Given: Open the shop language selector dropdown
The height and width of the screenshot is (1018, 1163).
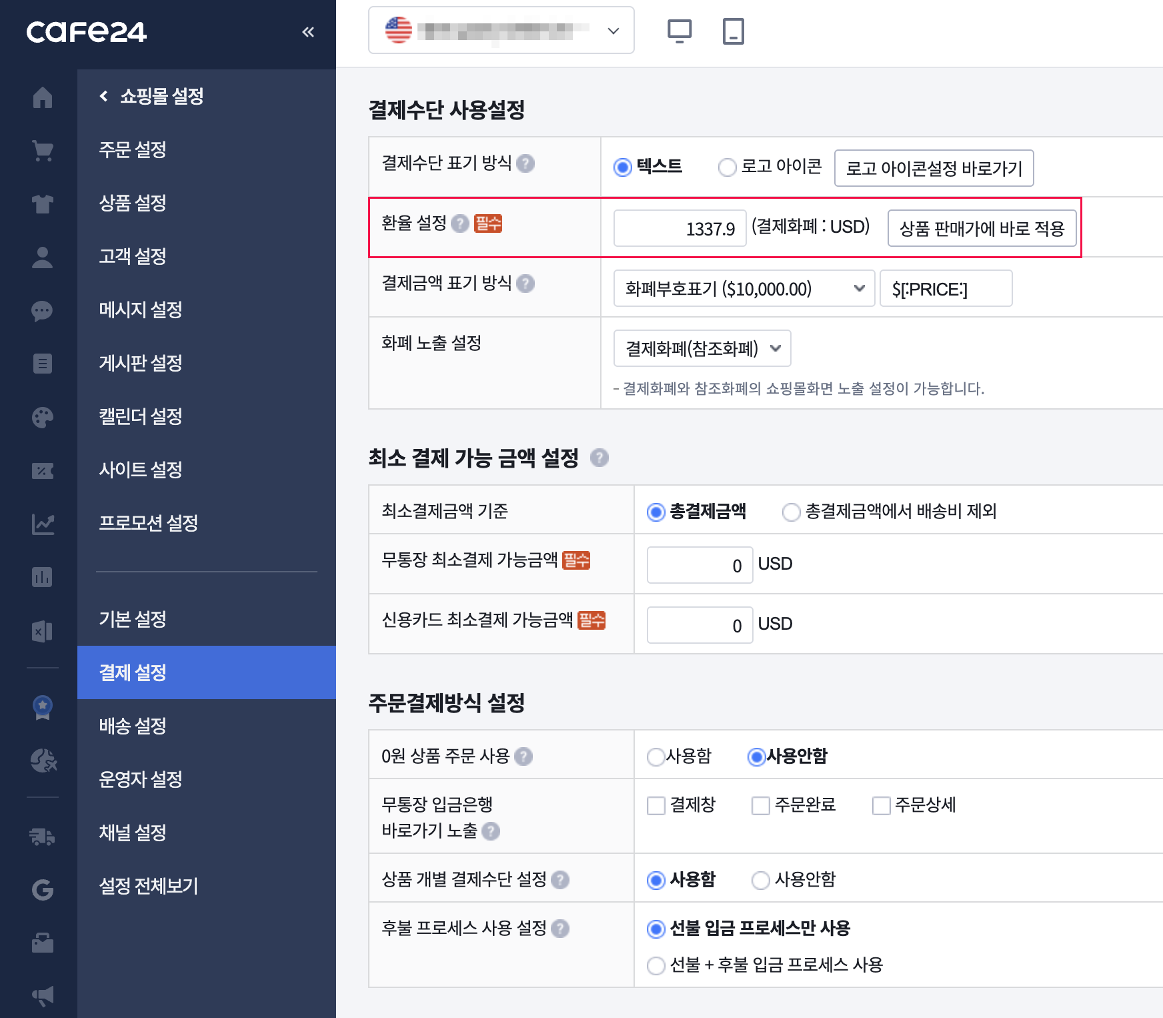Looking at the screenshot, I should (x=501, y=30).
